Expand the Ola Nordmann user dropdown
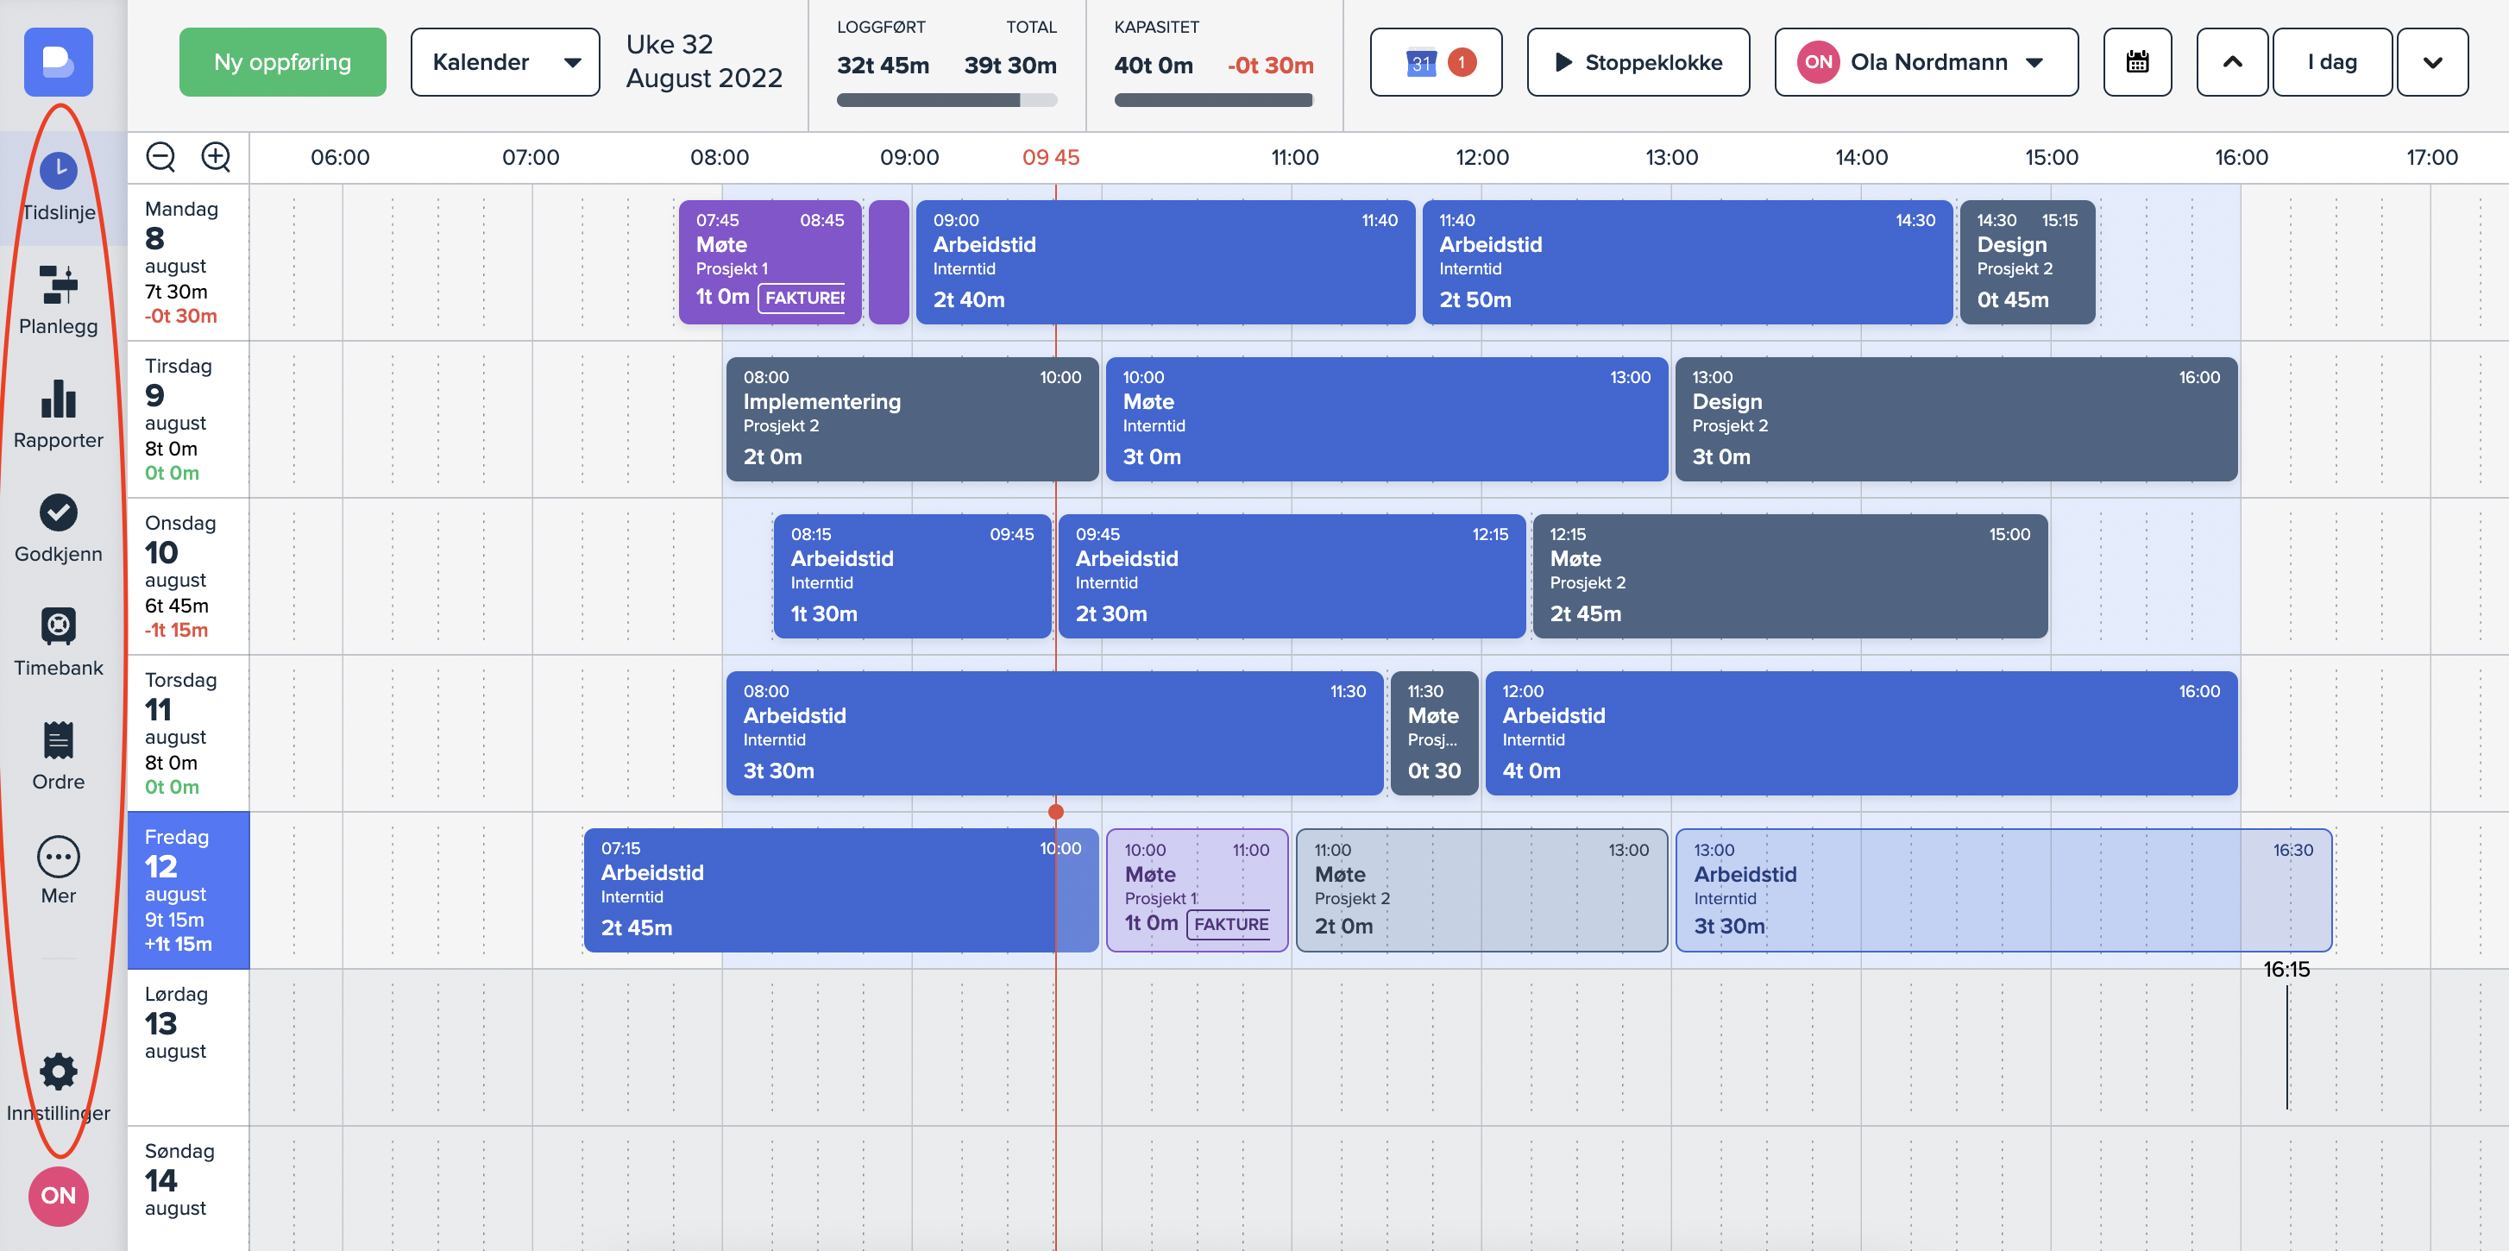 [1925, 62]
